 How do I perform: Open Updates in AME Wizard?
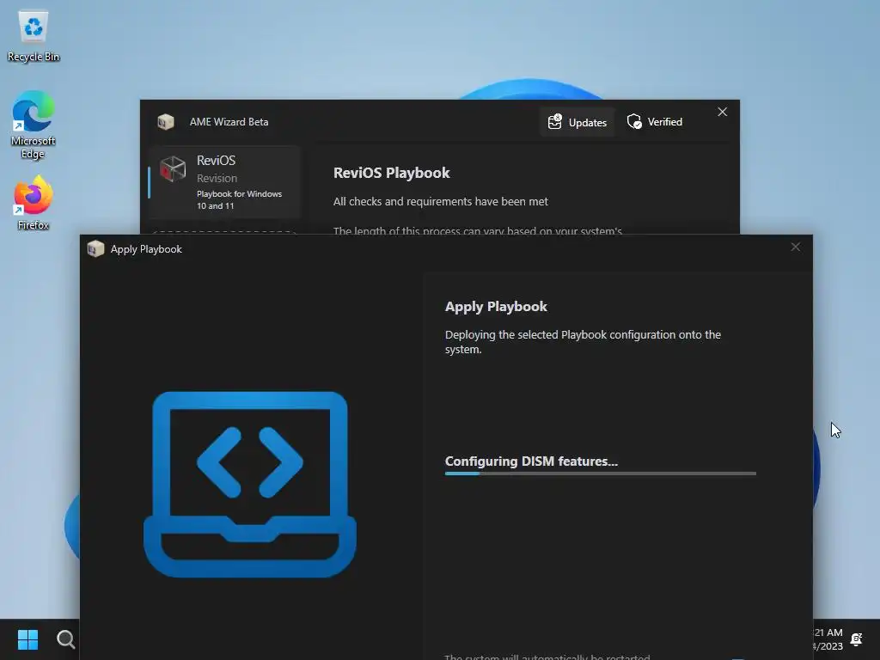coord(577,122)
